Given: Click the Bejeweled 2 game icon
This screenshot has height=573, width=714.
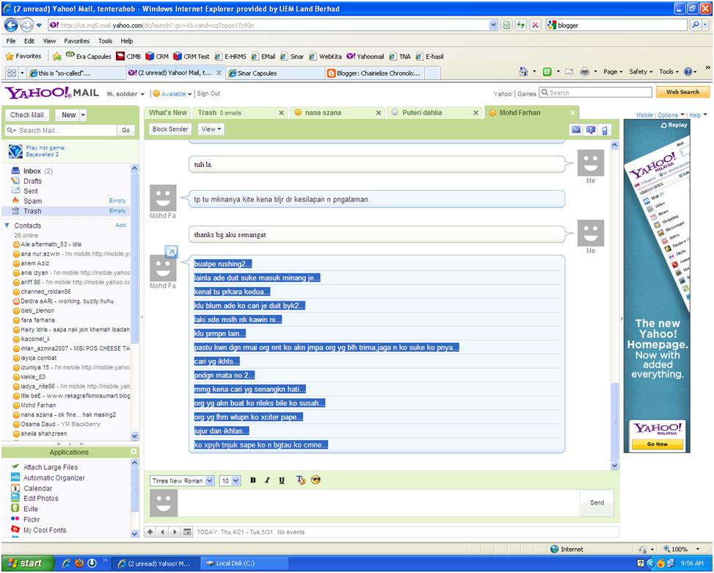Looking at the screenshot, I should [15, 151].
